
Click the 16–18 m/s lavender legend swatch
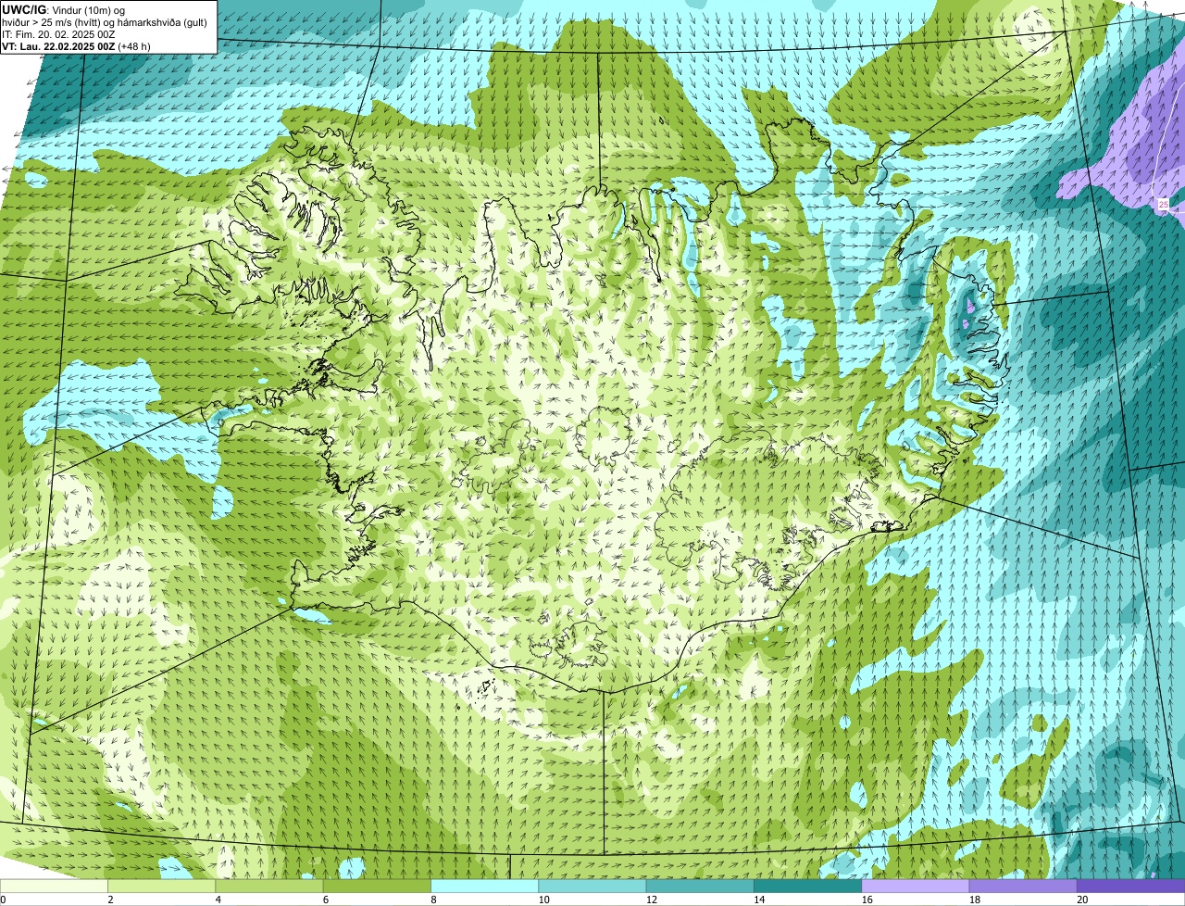click(916, 886)
